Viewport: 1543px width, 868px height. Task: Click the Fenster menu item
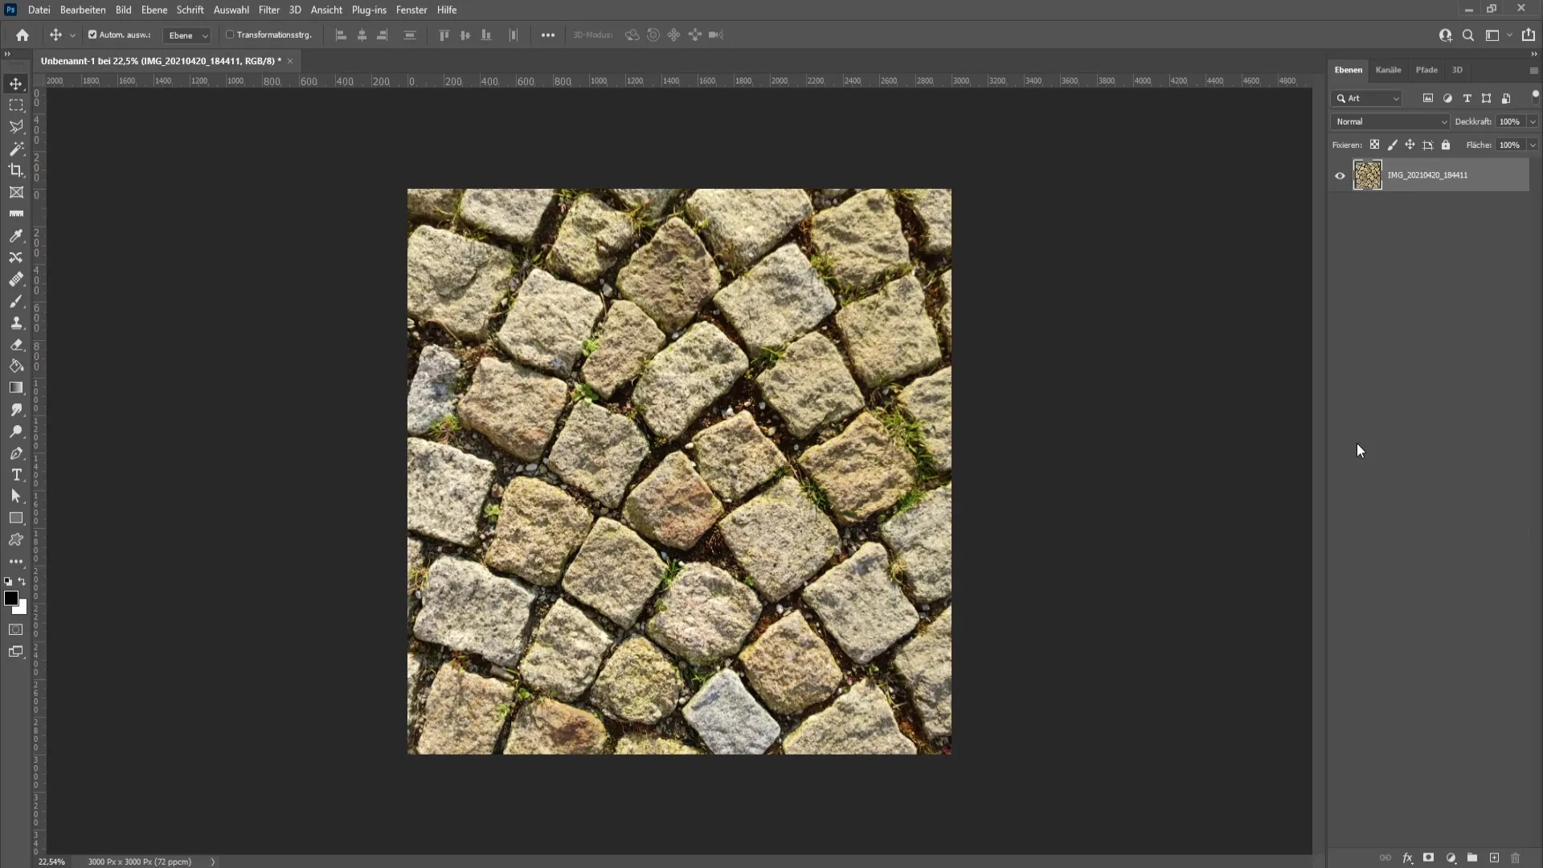(x=411, y=10)
